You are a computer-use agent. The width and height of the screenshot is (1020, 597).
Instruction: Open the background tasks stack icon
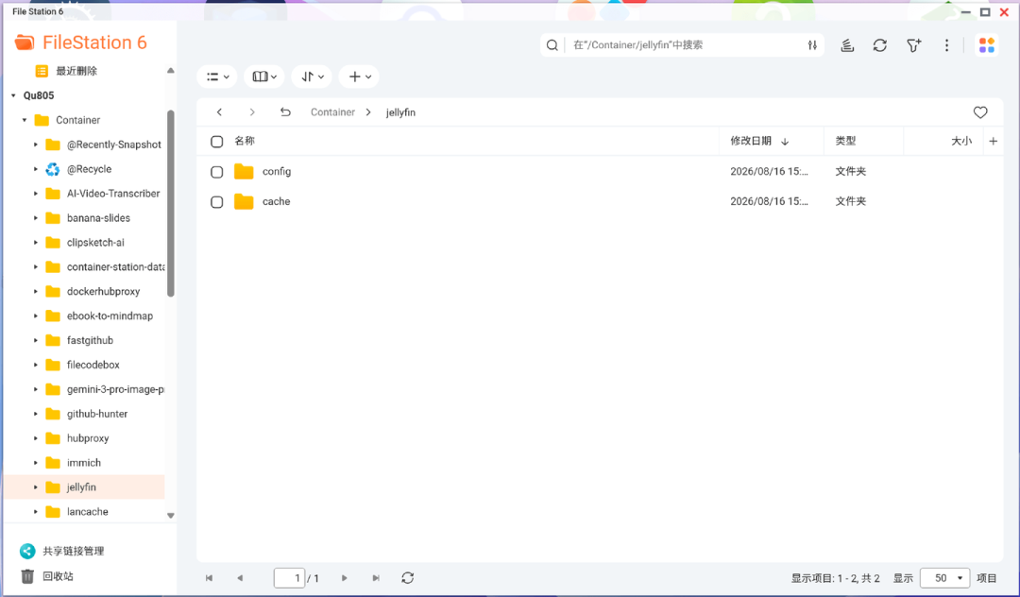coord(846,45)
